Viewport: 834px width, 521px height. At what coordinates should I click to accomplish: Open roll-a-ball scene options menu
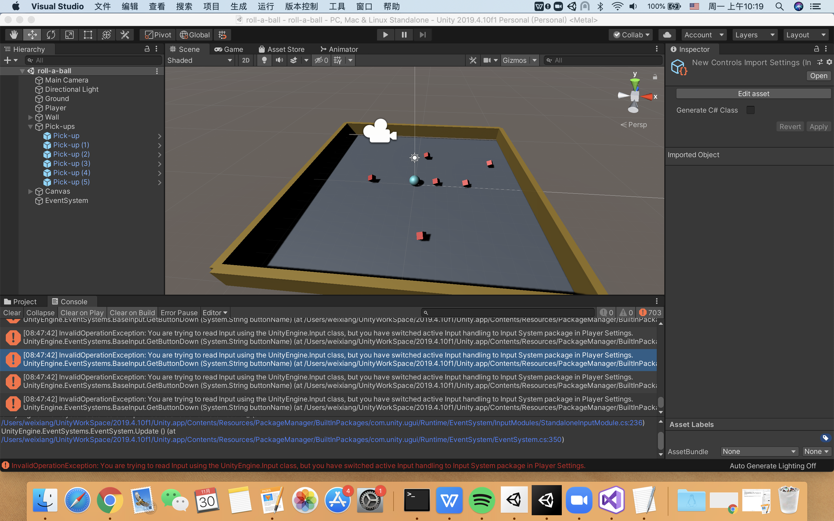click(x=157, y=71)
